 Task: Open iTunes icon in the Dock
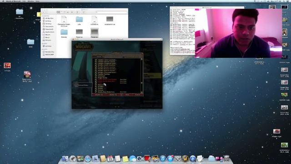(163, 159)
